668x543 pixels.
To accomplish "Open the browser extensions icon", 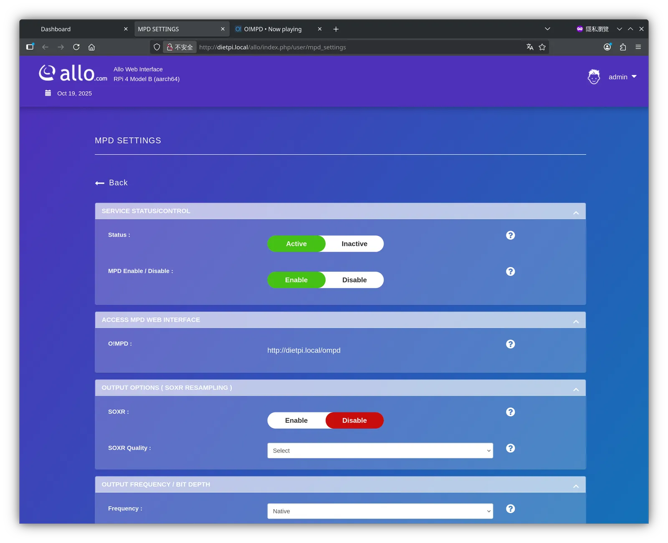I will (x=622, y=47).
